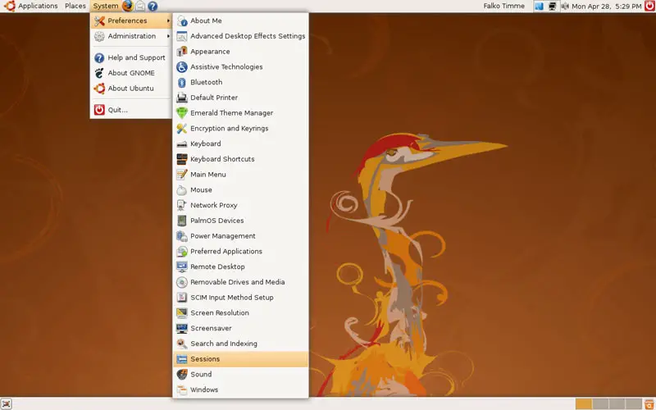Click the trash icon in bottom-right panel
This screenshot has width=656, height=410.
pos(649,403)
